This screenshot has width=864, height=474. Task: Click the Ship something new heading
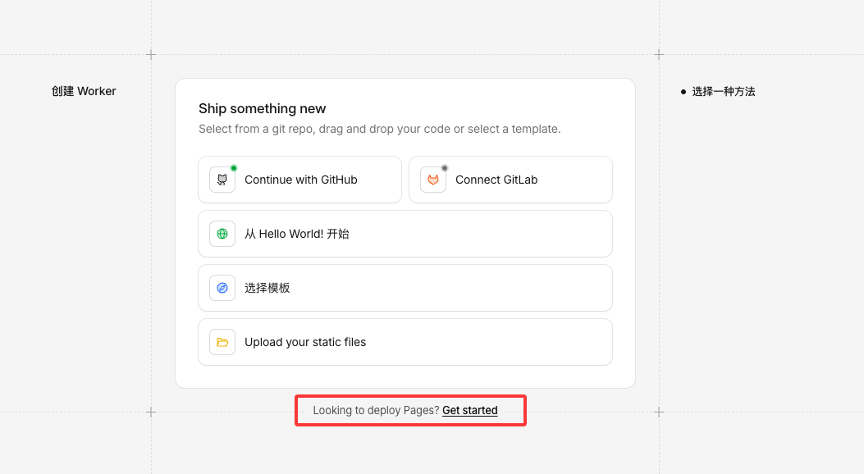coord(262,108)
